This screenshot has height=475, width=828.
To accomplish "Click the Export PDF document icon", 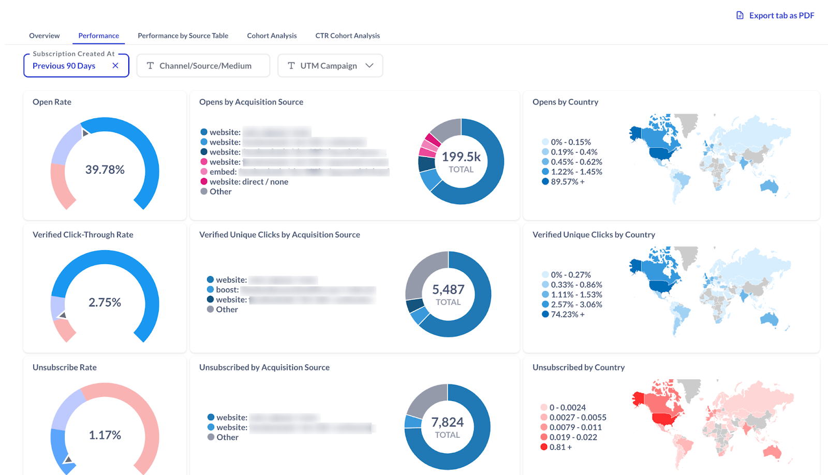I will 740,16.
